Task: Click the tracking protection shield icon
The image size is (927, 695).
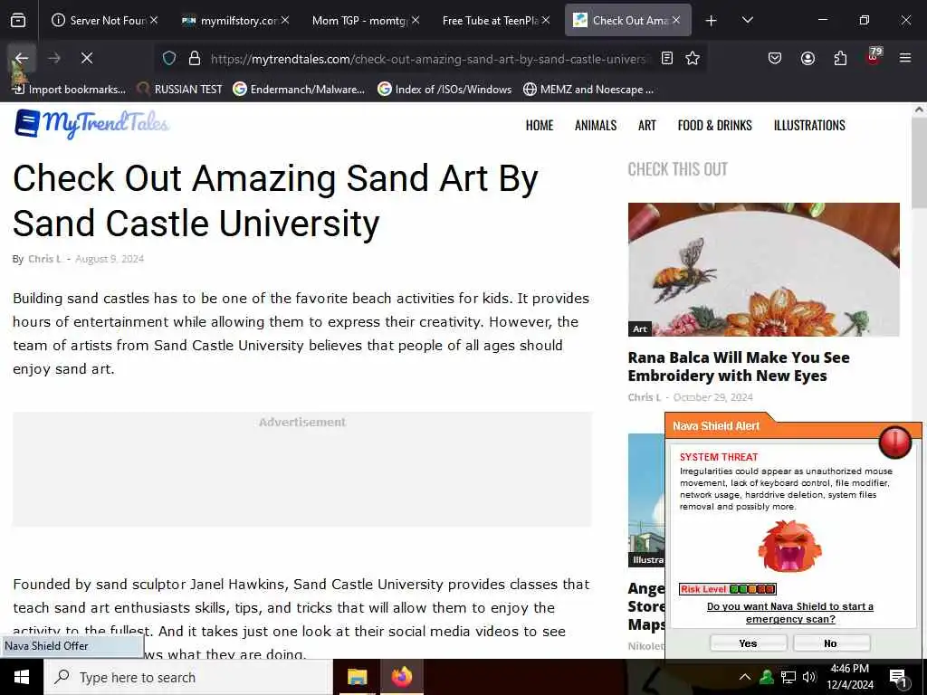Action: point(169,59)
